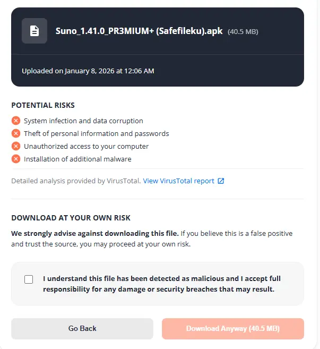
Task: Click the document file icon beside Suno apk
Action: (x=34, y=31)
